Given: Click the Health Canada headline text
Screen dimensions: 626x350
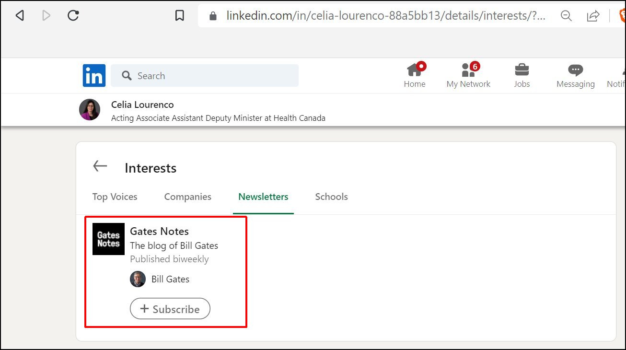Looking at the screenshot, I should [218, 118].
